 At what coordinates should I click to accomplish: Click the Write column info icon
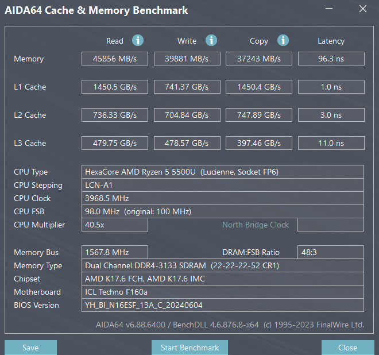coord(211,40)
